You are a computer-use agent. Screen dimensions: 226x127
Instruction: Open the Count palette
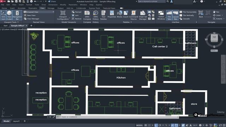coord(126,14)
